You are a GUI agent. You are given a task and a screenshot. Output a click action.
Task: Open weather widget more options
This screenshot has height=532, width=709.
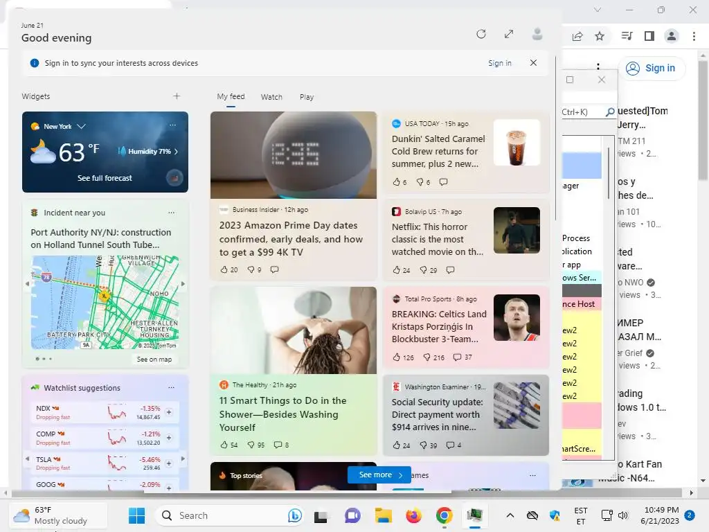coord(172,125)
